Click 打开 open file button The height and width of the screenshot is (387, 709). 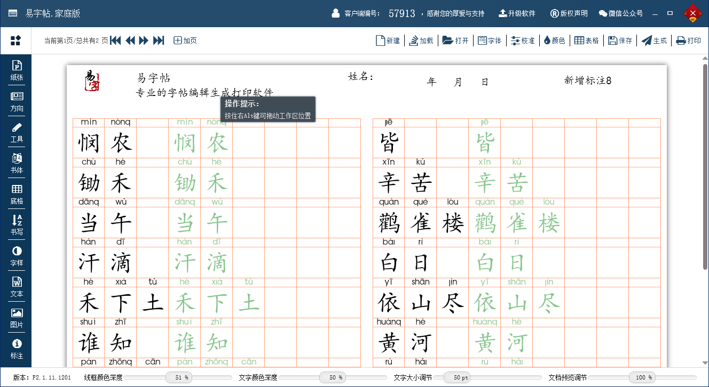point(455,41)
